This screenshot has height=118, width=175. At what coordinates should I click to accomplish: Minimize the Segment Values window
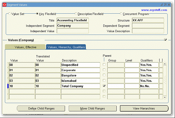click(x=162, y=5)
